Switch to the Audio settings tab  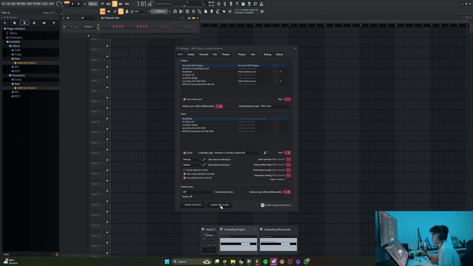(191, 54)
